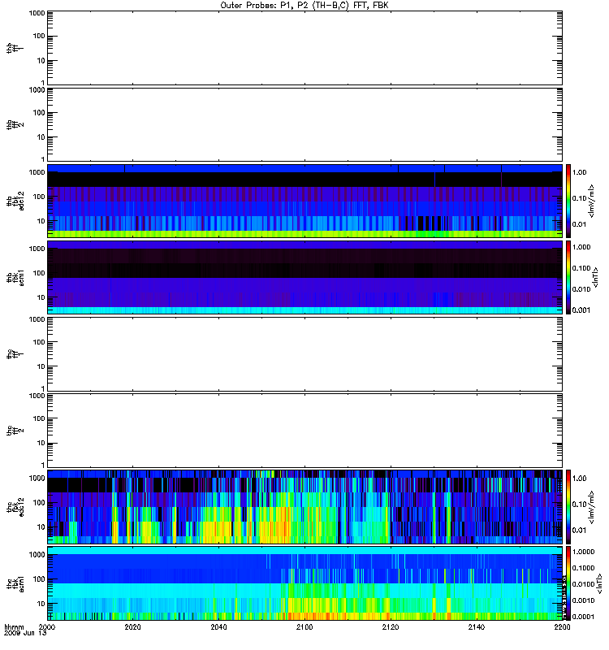Screen dimensions: 609x650
Task: Click the "10" tick label of thc fff 2
Action: (x=41, y=443)
